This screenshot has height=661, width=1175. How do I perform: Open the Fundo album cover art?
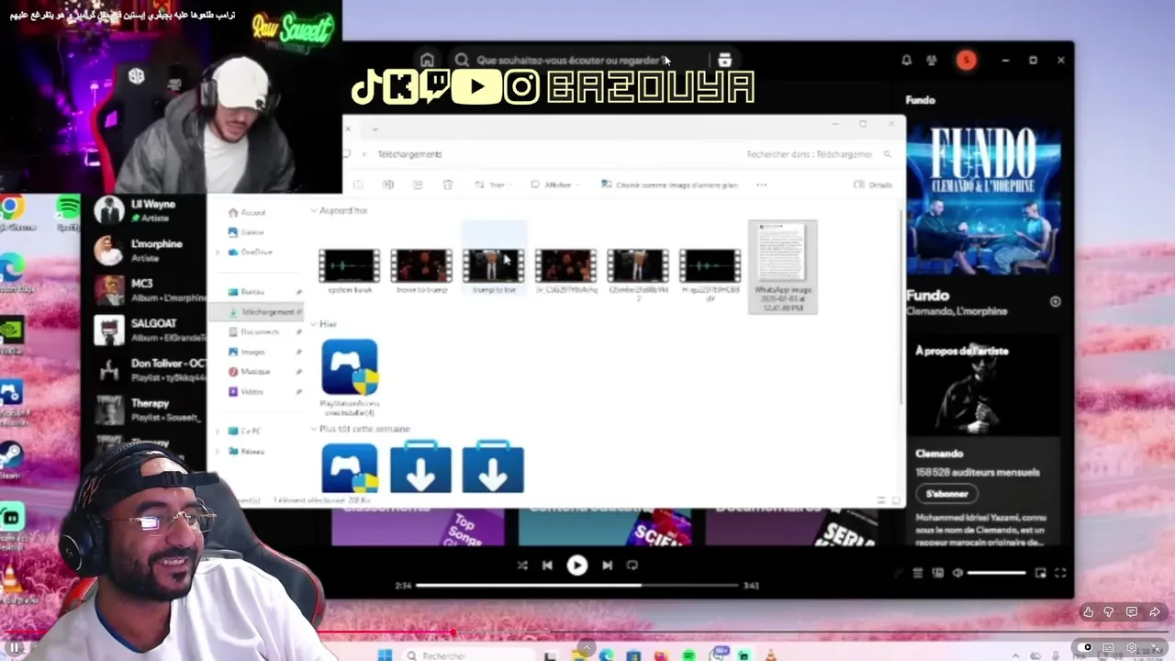[983, 200]
